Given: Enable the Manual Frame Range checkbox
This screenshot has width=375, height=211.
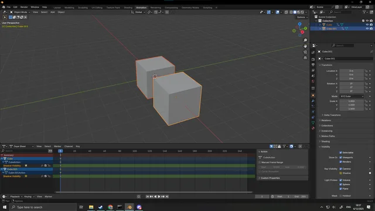Looking at the screenshot, I should tap(260, 162).
